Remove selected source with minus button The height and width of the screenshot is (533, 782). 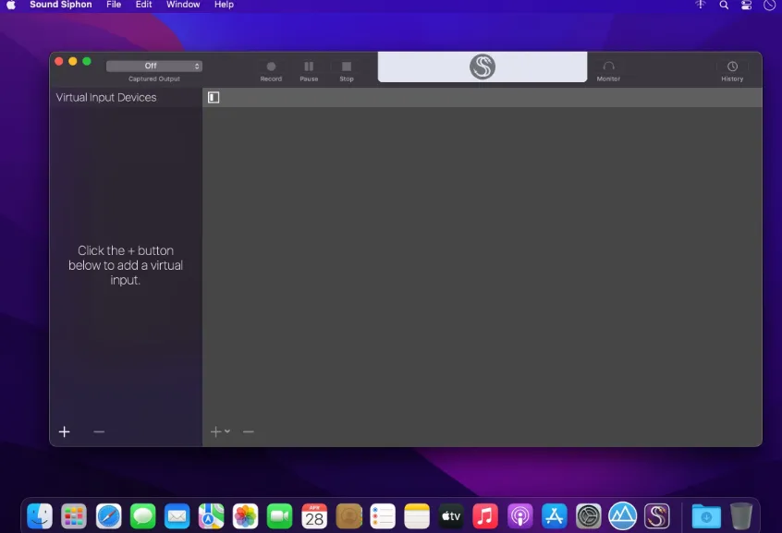click(x=249, y=431)
